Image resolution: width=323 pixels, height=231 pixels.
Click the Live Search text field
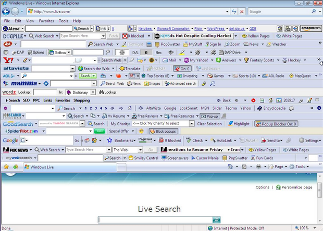tap(156, 220)
